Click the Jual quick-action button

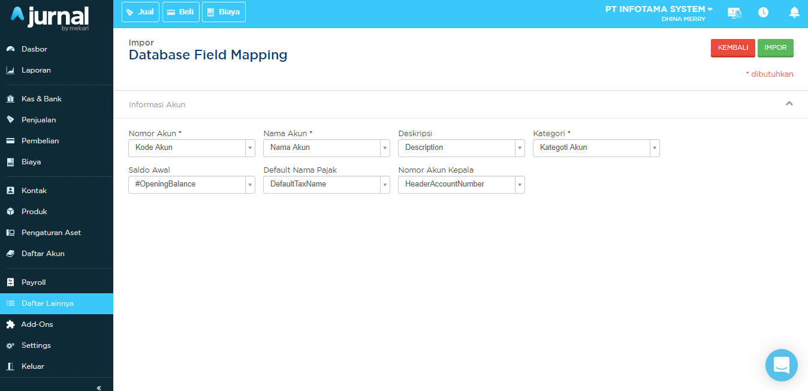tap(140, 12)
